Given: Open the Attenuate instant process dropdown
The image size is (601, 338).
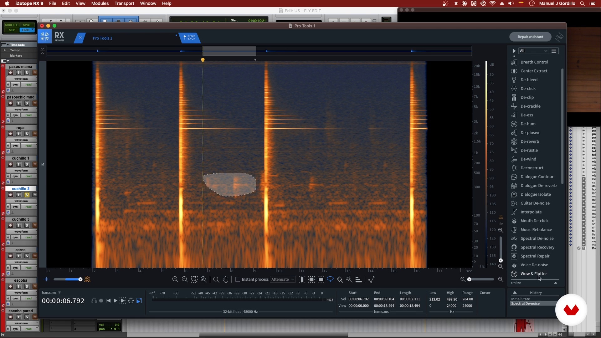Looking at the screenshot, I should tap(283, 279).
